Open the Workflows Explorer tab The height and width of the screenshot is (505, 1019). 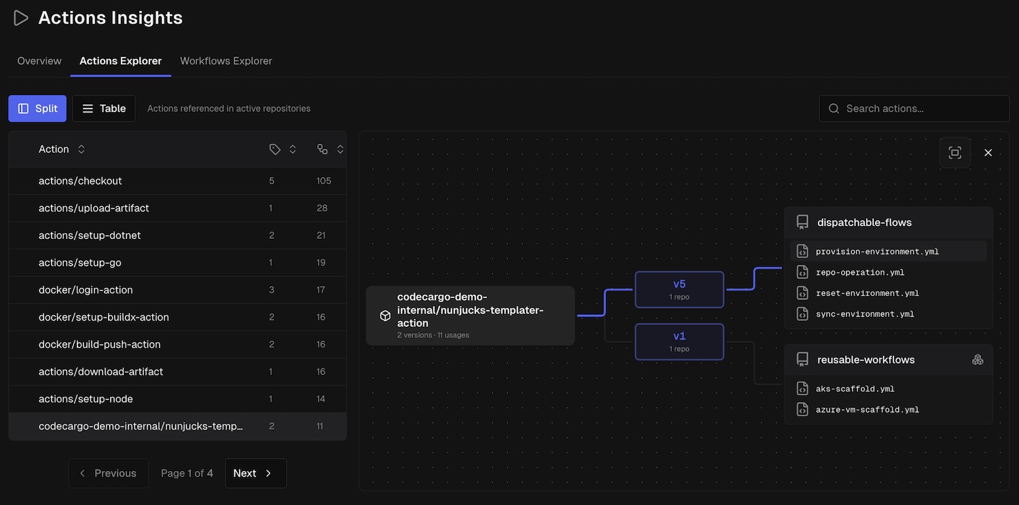point(226,61)
